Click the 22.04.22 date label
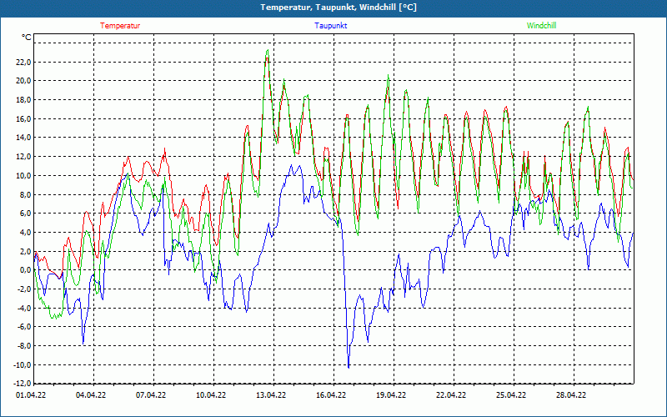Image resolution: width=667 pixels, height=417 pixels. 451,395
